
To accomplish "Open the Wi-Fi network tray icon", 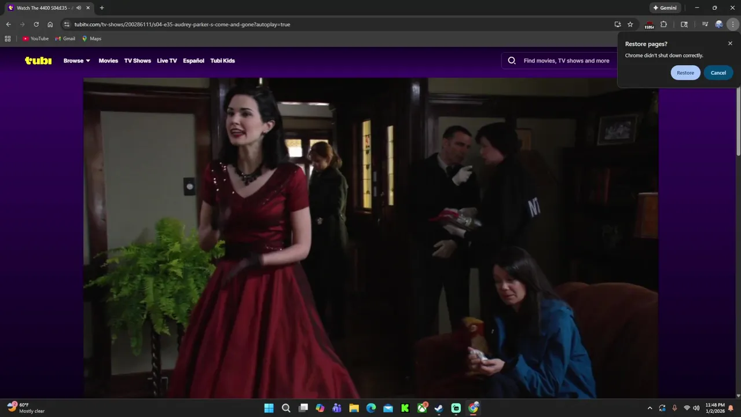I will (x=687, y=408).
